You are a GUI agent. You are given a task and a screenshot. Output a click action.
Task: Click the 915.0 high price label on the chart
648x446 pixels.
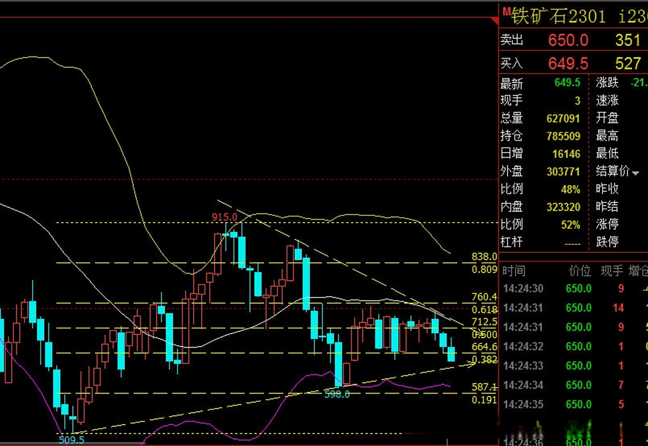(x=225, y=217)
